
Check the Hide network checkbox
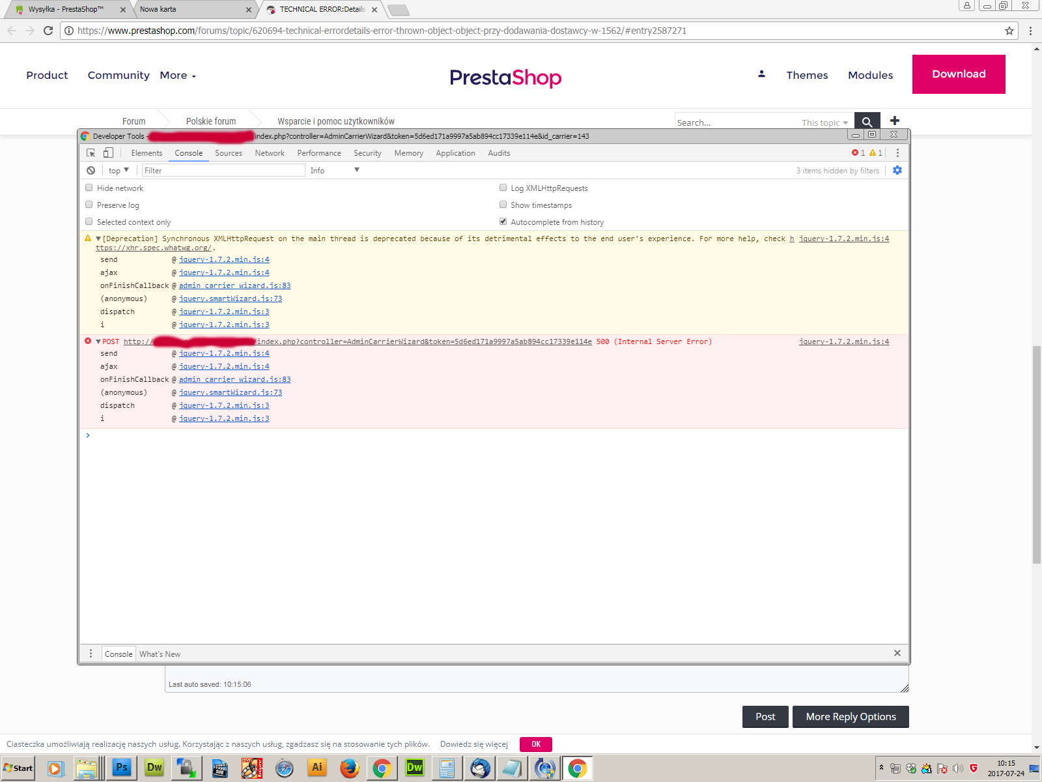coord(89,188)
